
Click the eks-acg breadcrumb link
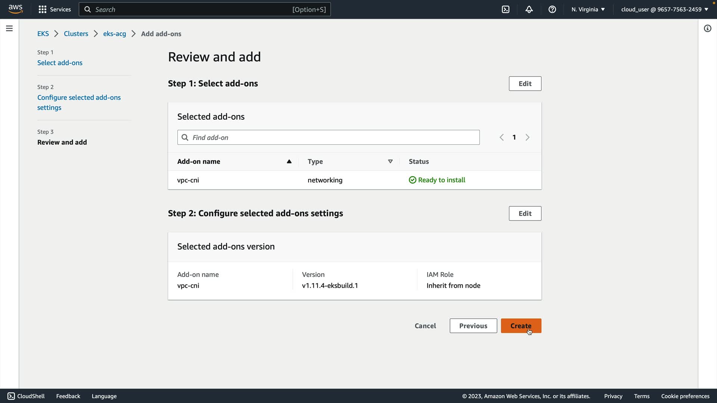tap(114, 34)
